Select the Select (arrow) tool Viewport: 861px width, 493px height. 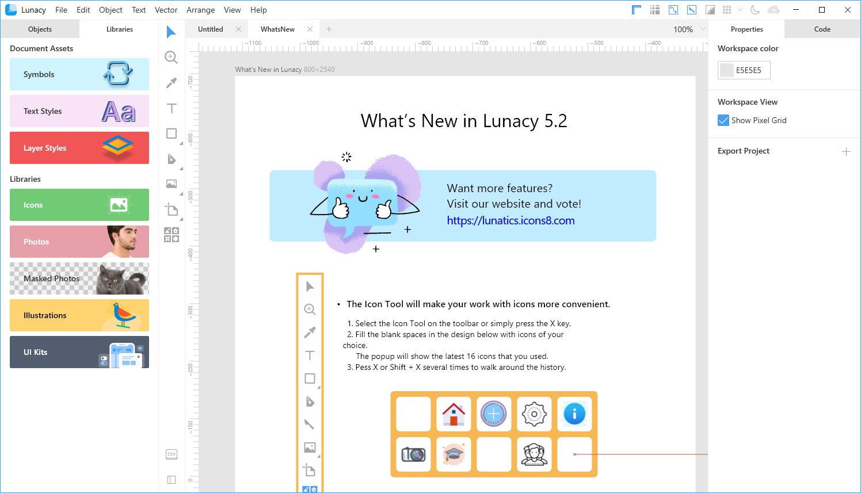point(171,32)
